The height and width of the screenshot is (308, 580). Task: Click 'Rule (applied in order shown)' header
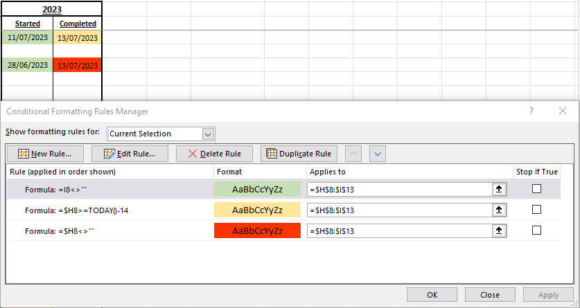coord(110,172)
